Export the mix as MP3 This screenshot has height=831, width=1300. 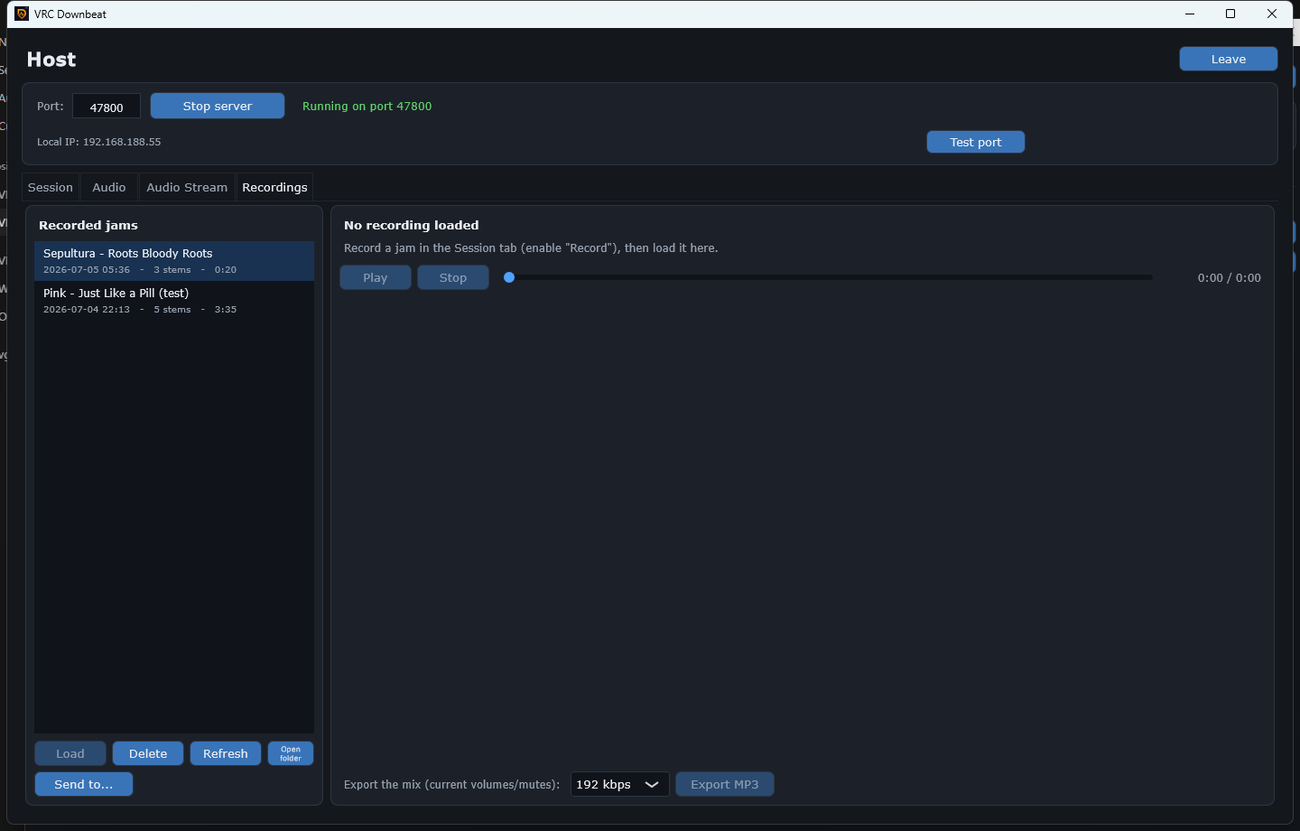(725, 784)
